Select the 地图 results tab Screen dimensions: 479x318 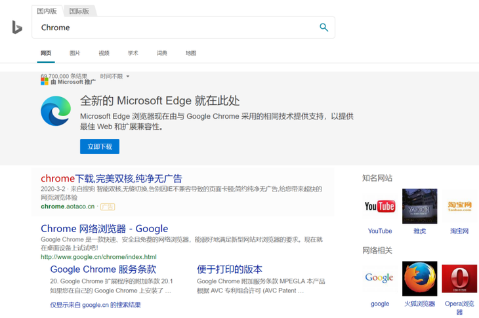coord(191,53)
